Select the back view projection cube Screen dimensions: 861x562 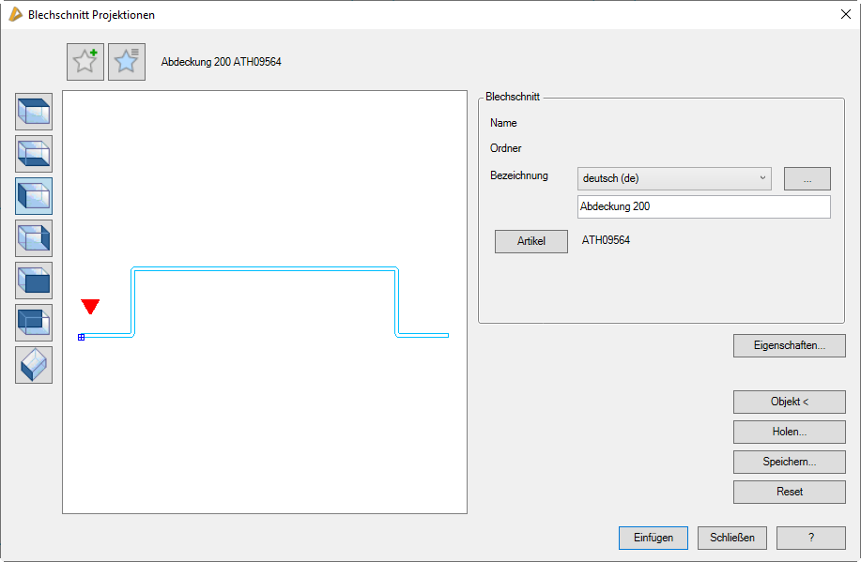[x=34, y=323]
